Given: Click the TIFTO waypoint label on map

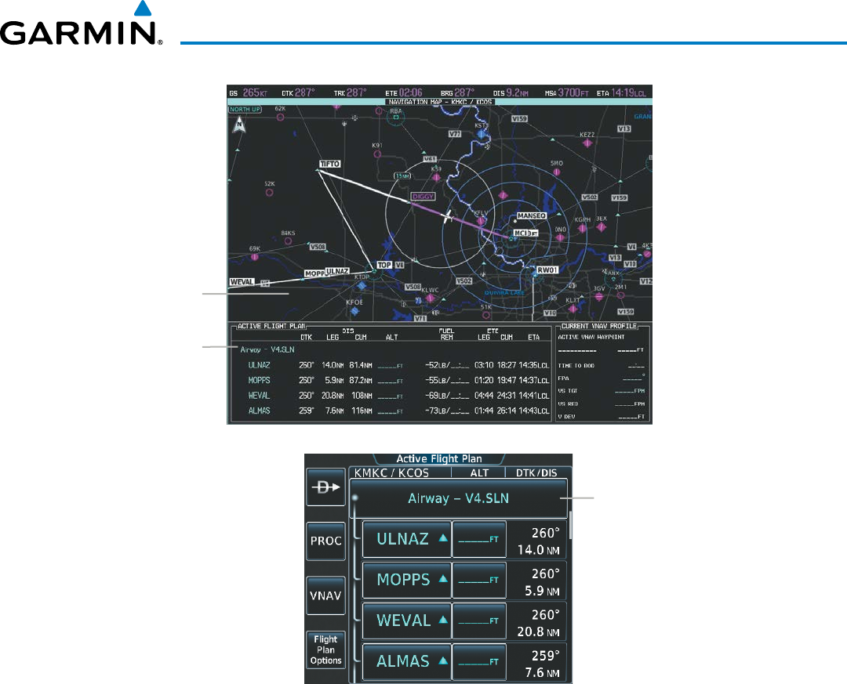Looking at the screenshot, I should (x=330, y=164).
